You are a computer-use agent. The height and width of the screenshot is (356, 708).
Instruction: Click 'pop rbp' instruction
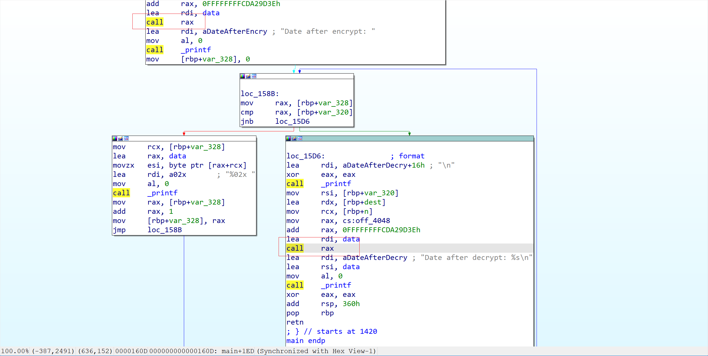click(310, 313)
